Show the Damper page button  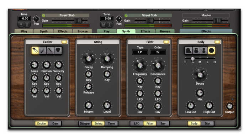click(x=85, y=123)
